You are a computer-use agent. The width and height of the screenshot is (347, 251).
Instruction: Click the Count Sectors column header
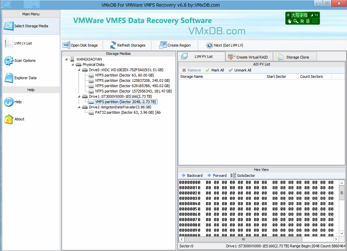click(315, 76)
